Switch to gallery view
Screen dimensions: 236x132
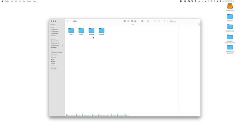135,21
